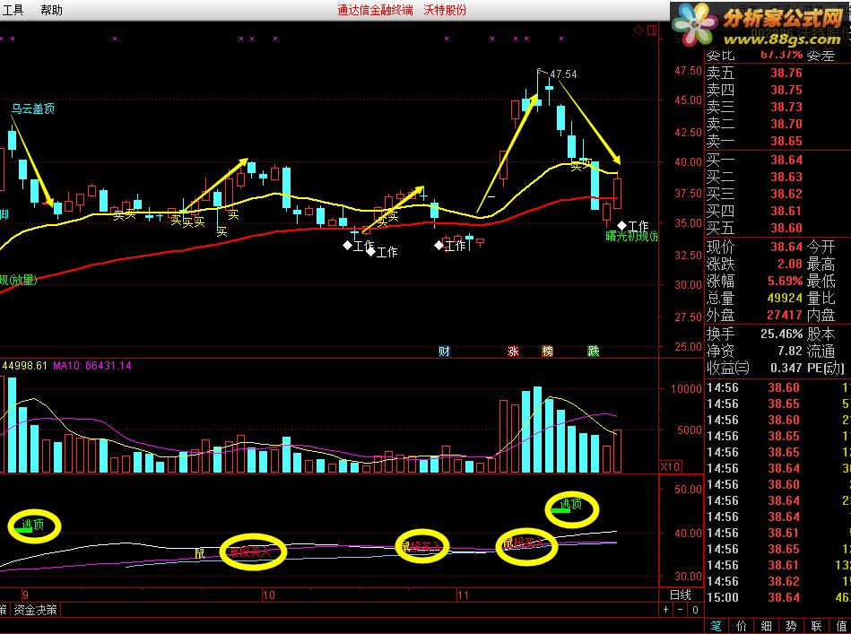Select the 买一 38.64 order row
This screenshot has height=634, width=851.
[777, 160]
